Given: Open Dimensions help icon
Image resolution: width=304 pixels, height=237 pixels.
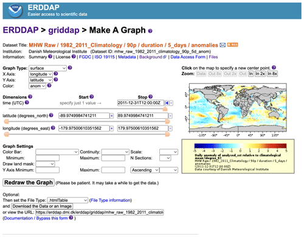Looking at the screenshot, I should click(x=30, y=97).
